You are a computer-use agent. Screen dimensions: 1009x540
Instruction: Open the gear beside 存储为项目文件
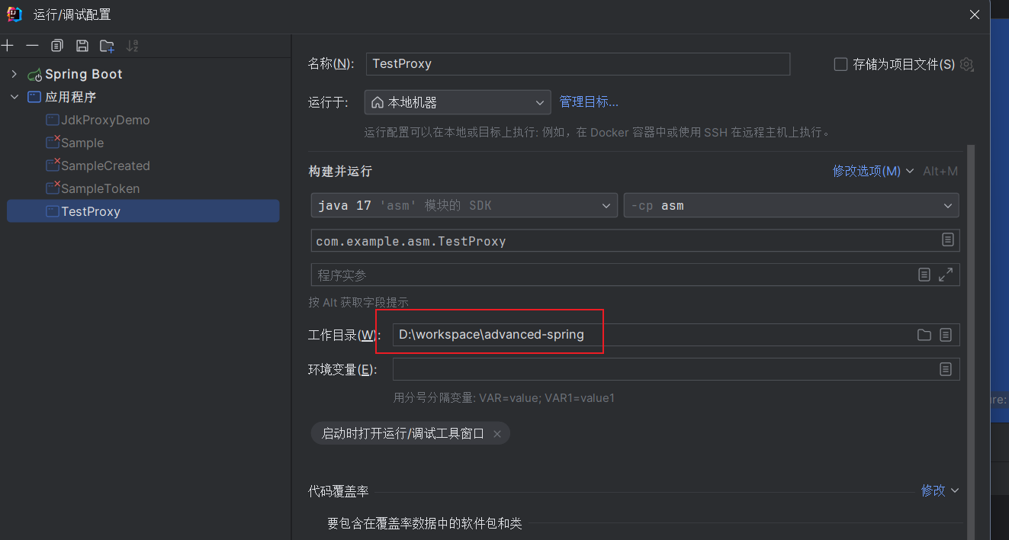(x=967, y=64)
